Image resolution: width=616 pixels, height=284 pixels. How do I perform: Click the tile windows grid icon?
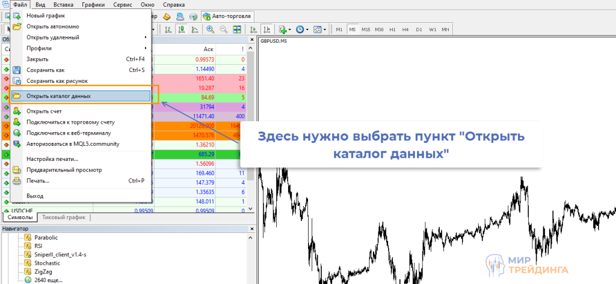tap(237, 29)
